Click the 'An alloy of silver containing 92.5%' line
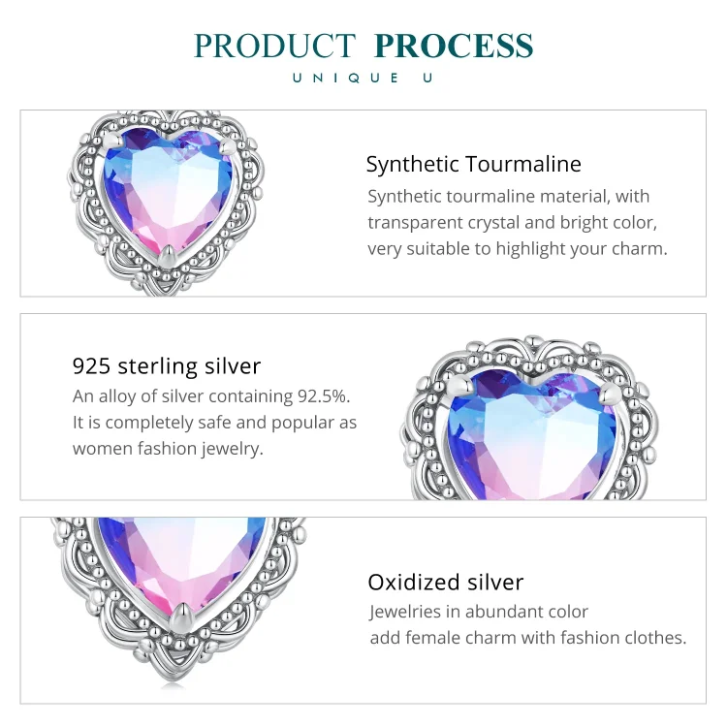 pyautogui.click(x=211, y=396)
